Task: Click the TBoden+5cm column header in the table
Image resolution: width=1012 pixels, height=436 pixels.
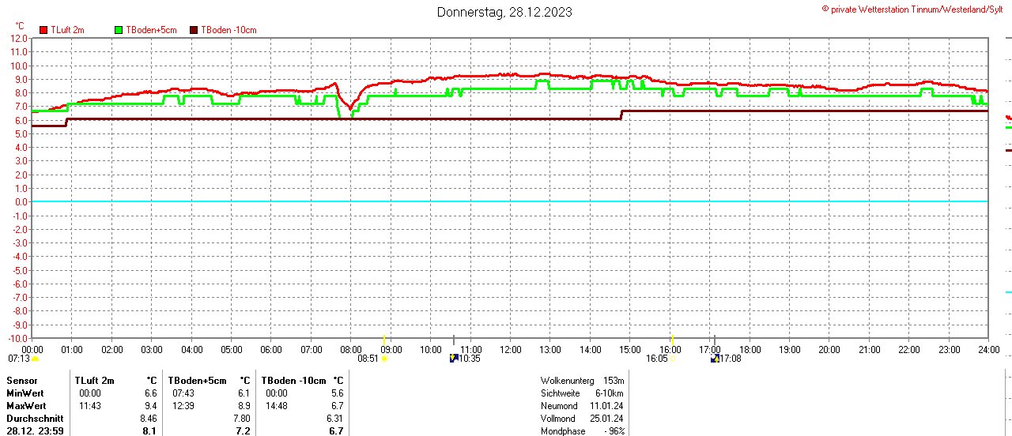Action: coord(197,381)
